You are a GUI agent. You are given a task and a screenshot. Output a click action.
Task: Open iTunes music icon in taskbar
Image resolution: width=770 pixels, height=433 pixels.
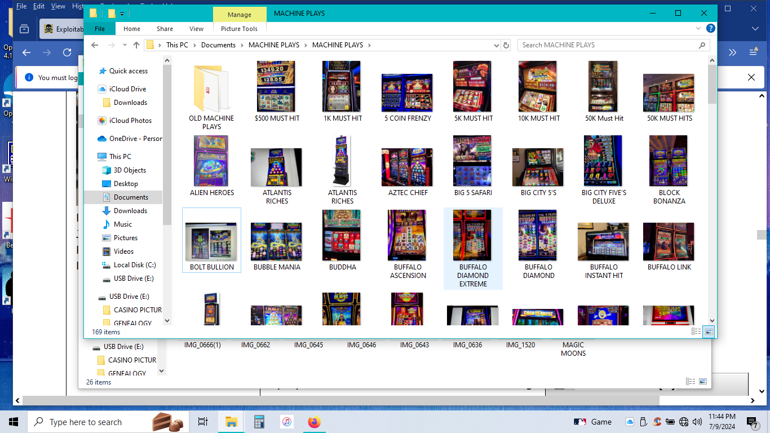coord(287,422)
